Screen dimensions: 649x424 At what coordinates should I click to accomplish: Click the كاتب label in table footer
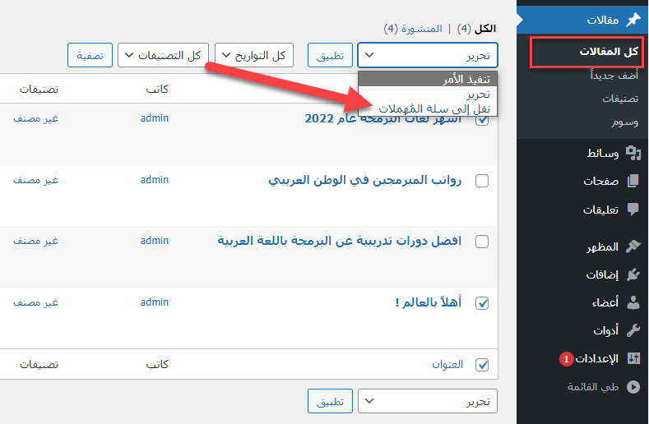pyautogui.click(x=157, y=365)
